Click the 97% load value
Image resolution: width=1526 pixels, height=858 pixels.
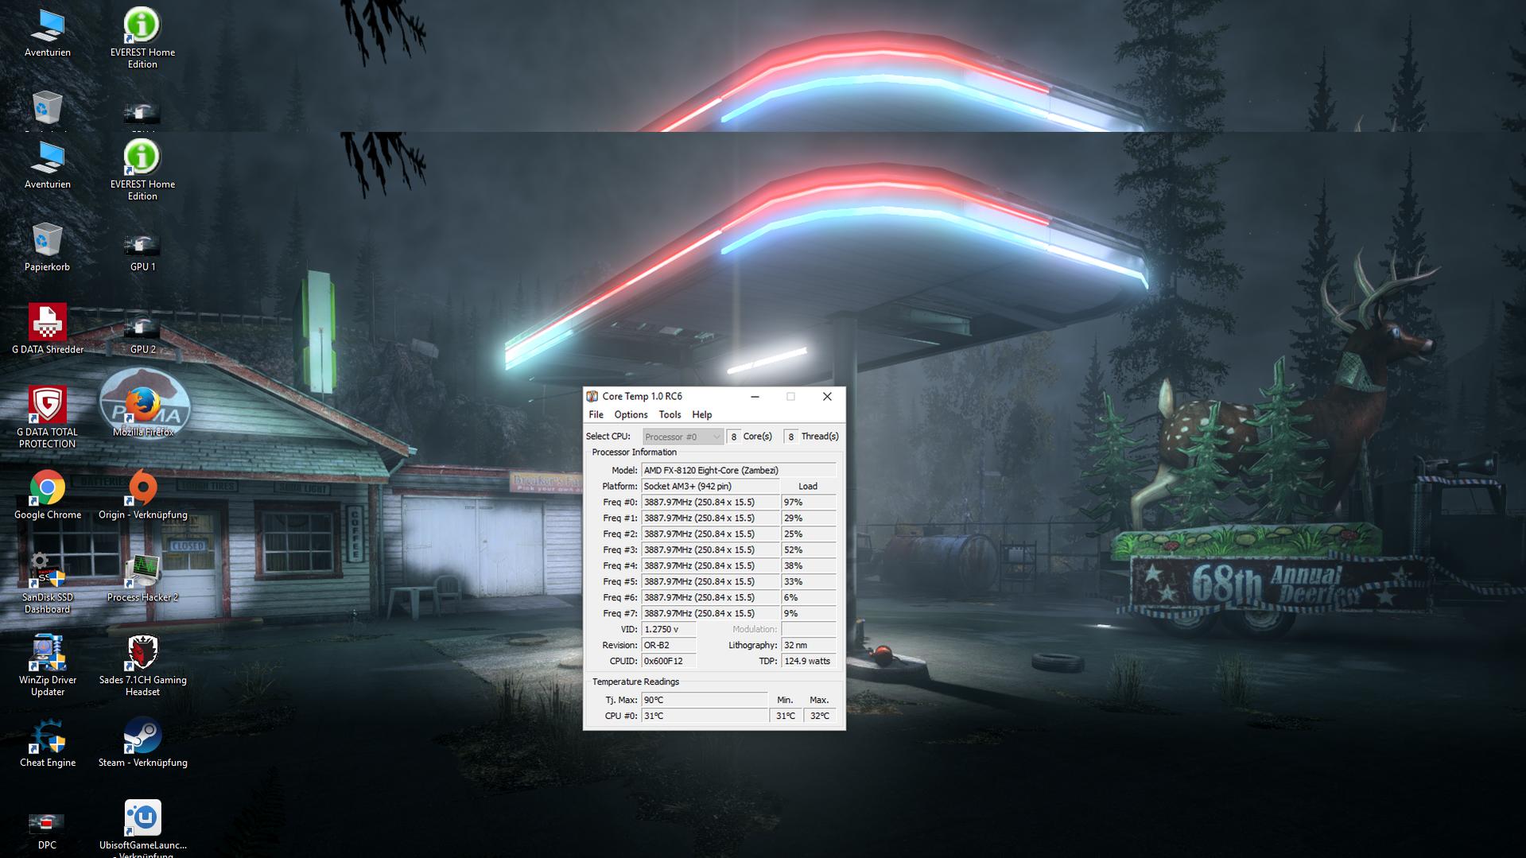(x=809, y=502)
